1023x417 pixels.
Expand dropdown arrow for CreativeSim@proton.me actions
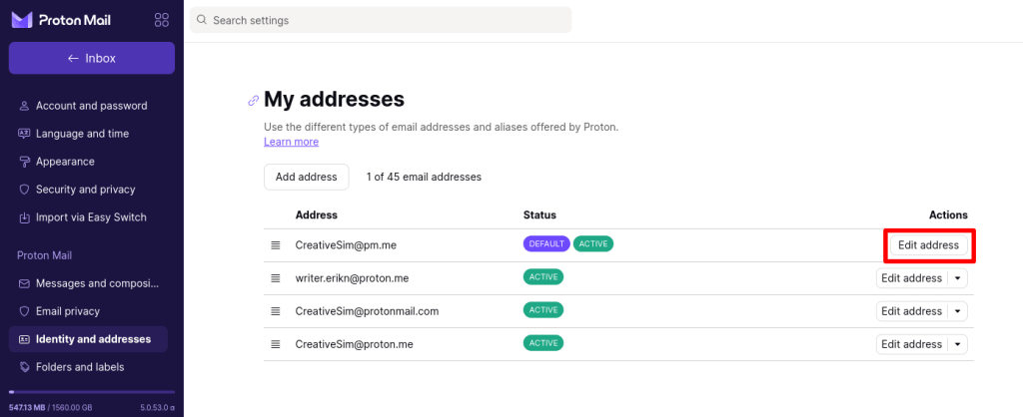tap(959, 344)
